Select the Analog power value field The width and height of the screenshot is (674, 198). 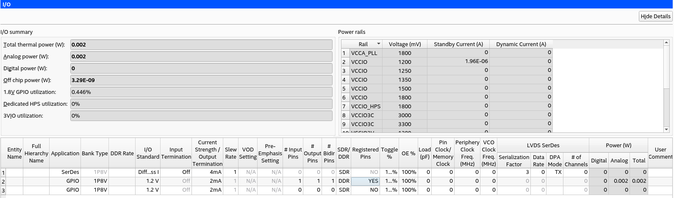(201, 56)
